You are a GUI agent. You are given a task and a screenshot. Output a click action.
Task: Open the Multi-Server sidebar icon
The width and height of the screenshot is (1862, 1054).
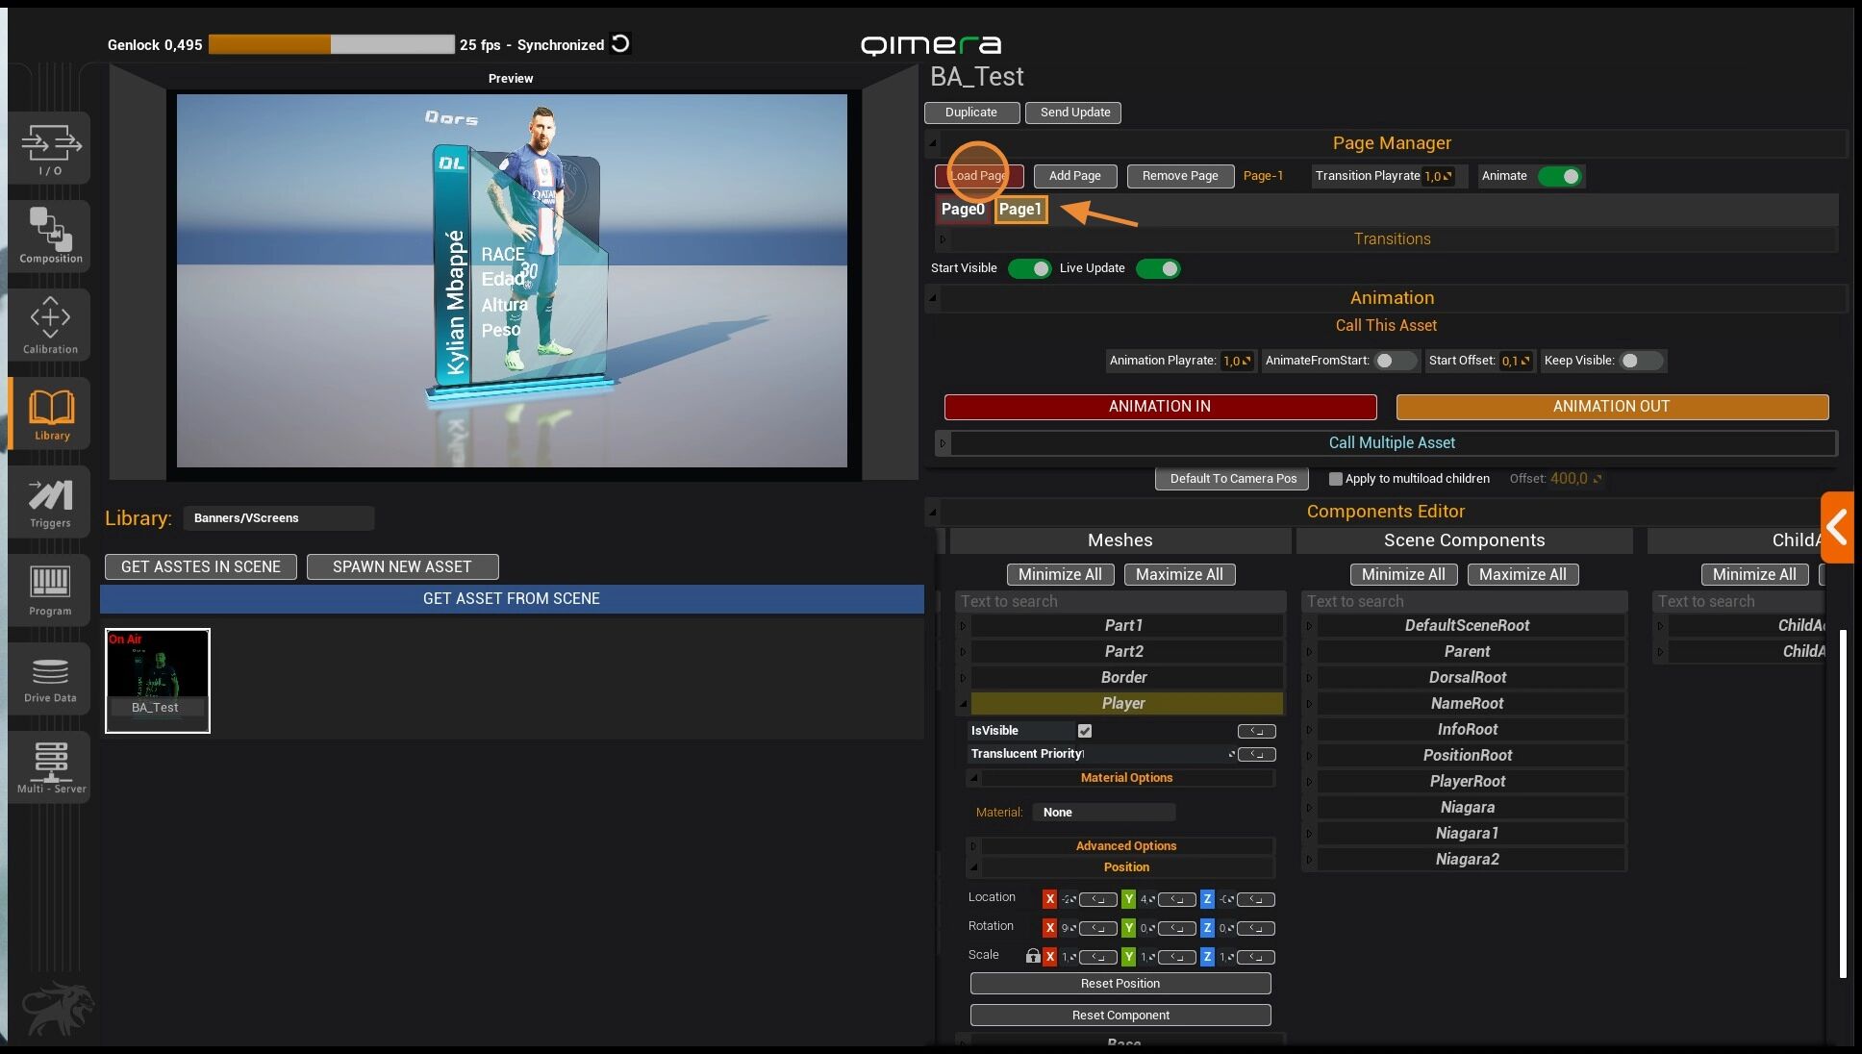pyautogui.click(x=50, y=766)
